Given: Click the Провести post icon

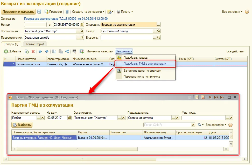Looking at the screenshot, I should click(x=46, y=12).
